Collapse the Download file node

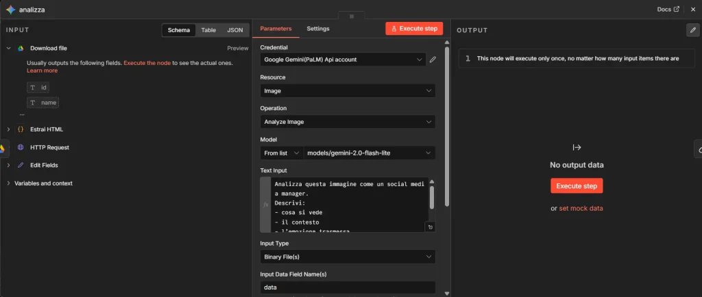tap(8, 48)
